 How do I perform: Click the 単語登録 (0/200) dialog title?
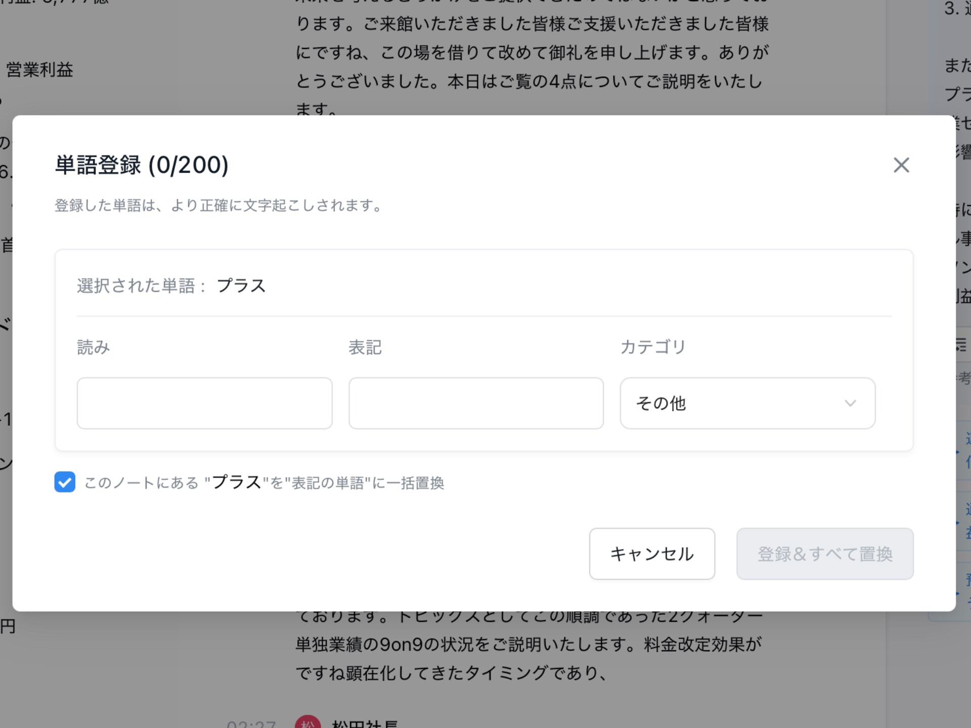tap(142, 165)
